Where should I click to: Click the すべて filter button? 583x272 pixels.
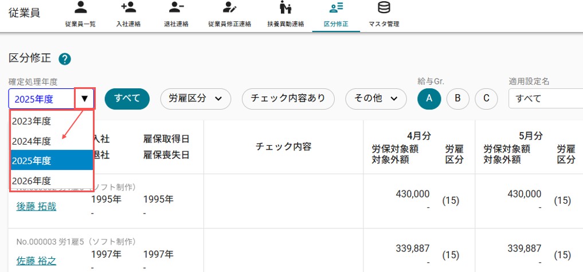[x=127, y=99]
